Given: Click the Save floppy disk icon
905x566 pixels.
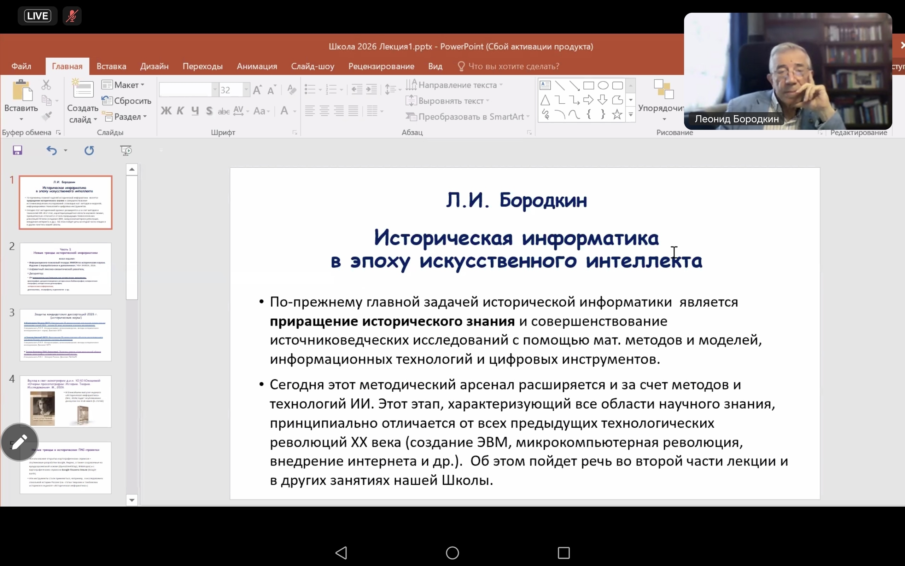Looking at the screenshot, I should pos(18,150).
